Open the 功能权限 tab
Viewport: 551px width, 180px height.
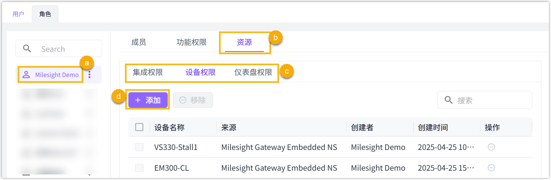[x=191, y=42]
